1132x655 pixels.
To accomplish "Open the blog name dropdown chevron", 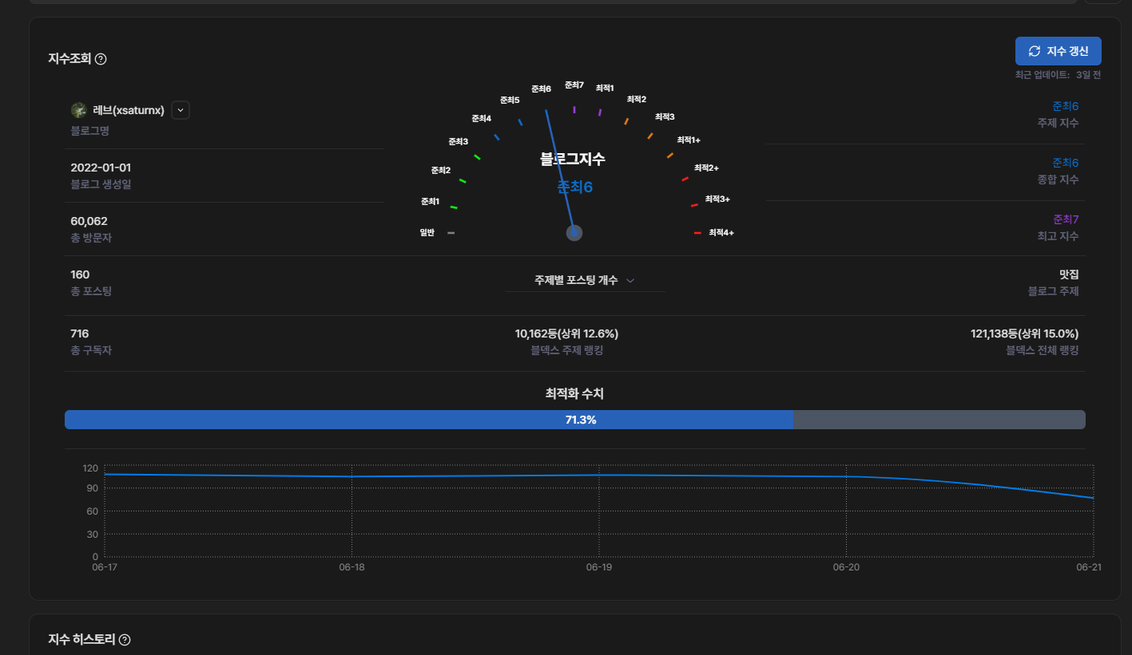I will [181, 110].
